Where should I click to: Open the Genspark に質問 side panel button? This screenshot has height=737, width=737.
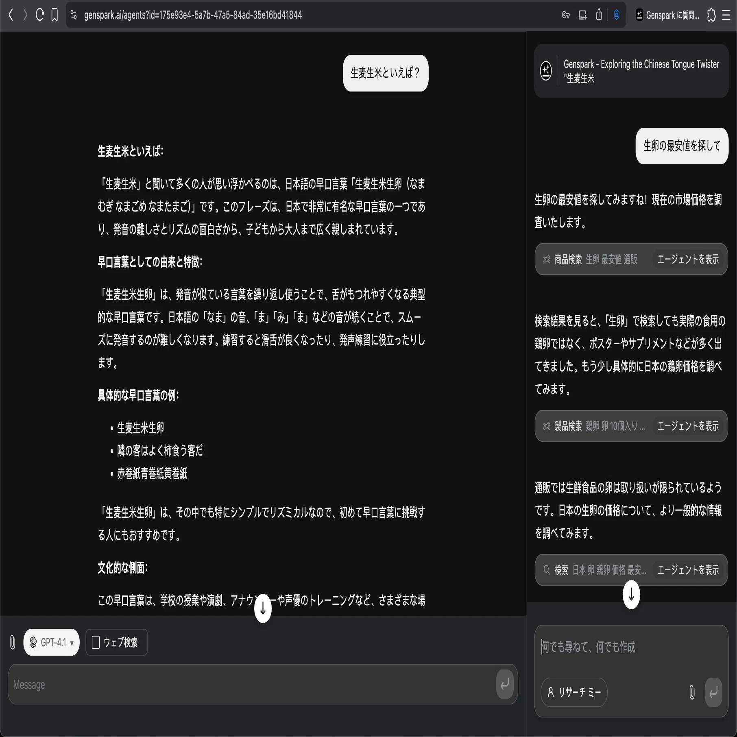(x=667, y=15)
